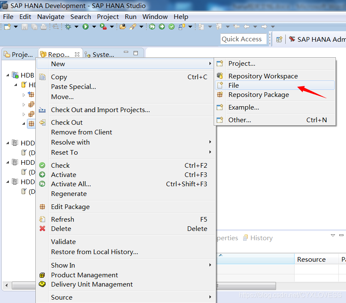Click the Save All toolbar icon
346x303 pixels.
(34, 27)
